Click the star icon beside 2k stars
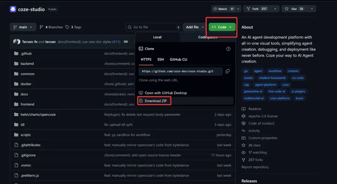This screenshot has width=337, height=184. pyautogui.click(x=243, y=145)
